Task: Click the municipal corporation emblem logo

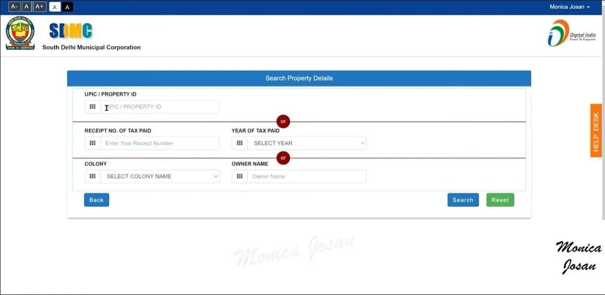Action: 20,33
